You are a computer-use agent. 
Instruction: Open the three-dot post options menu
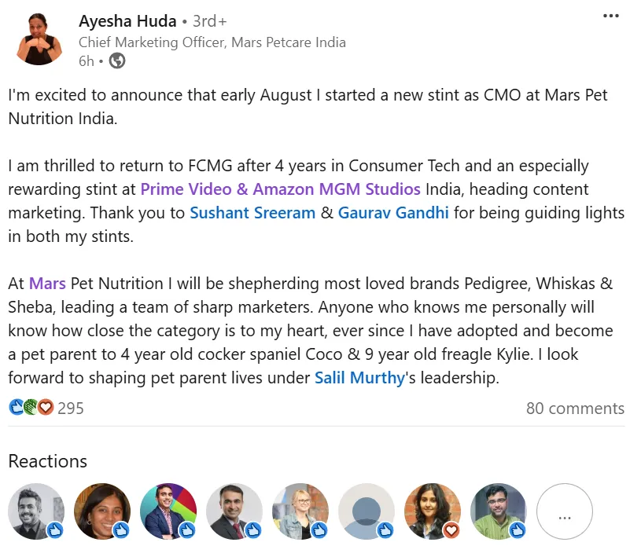tap(610, 16)
